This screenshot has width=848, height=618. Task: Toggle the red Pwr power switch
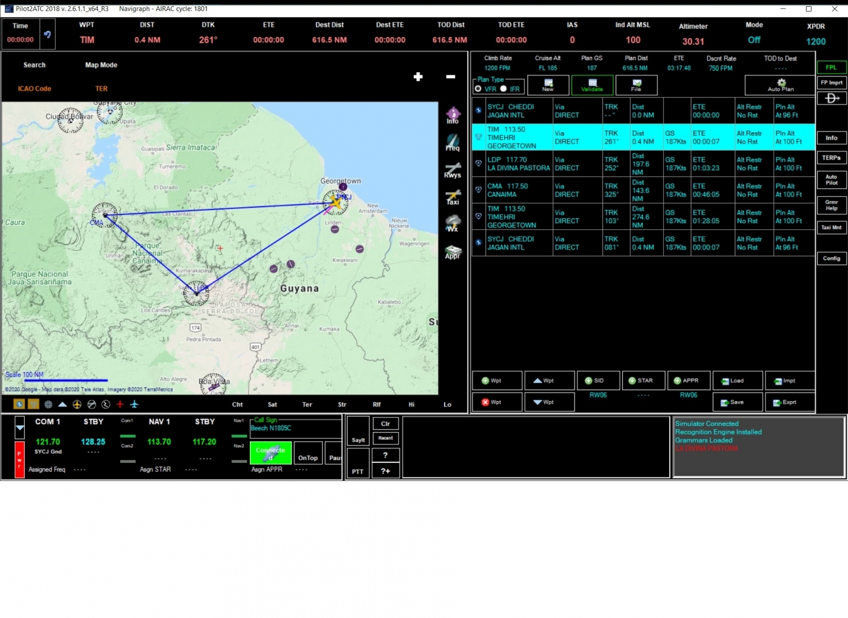[19, 459]
